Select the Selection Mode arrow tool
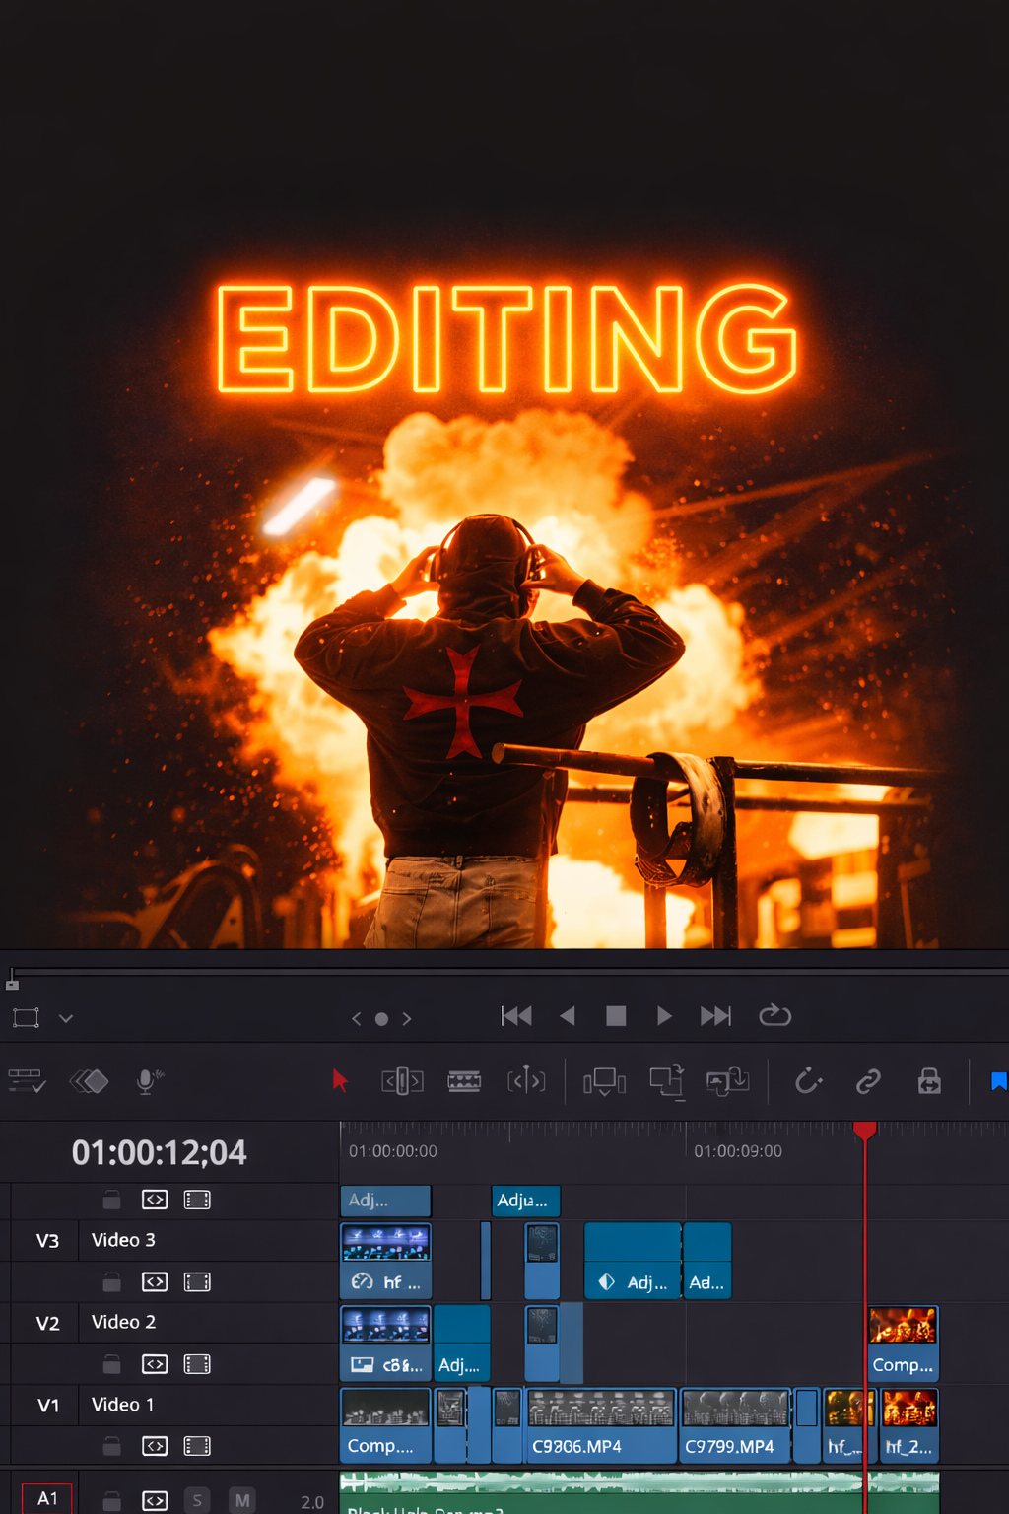The height and width of the screenshot is (1514, 1009). click(x=340, y=1081)
